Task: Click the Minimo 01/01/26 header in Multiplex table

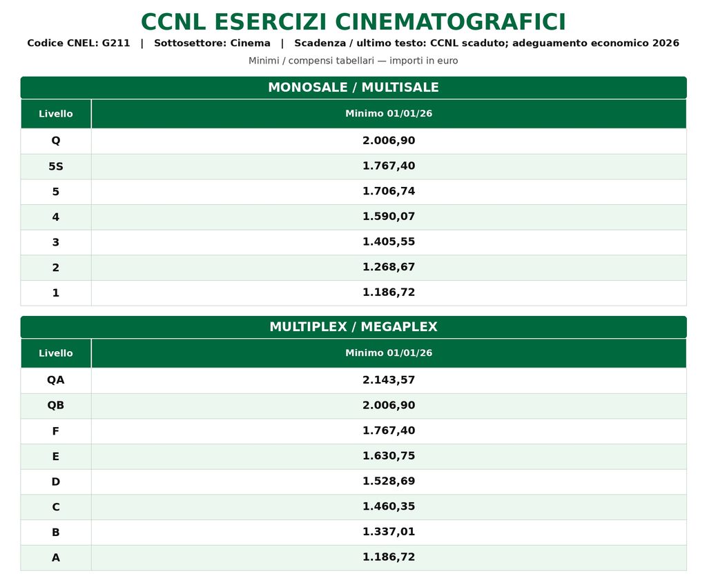Action: 389,353
